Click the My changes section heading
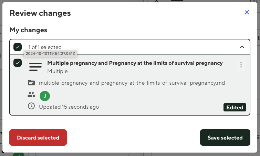 (28, 30)
